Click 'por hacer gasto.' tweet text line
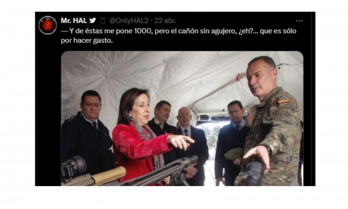348x209 pixels. point(87,41)
